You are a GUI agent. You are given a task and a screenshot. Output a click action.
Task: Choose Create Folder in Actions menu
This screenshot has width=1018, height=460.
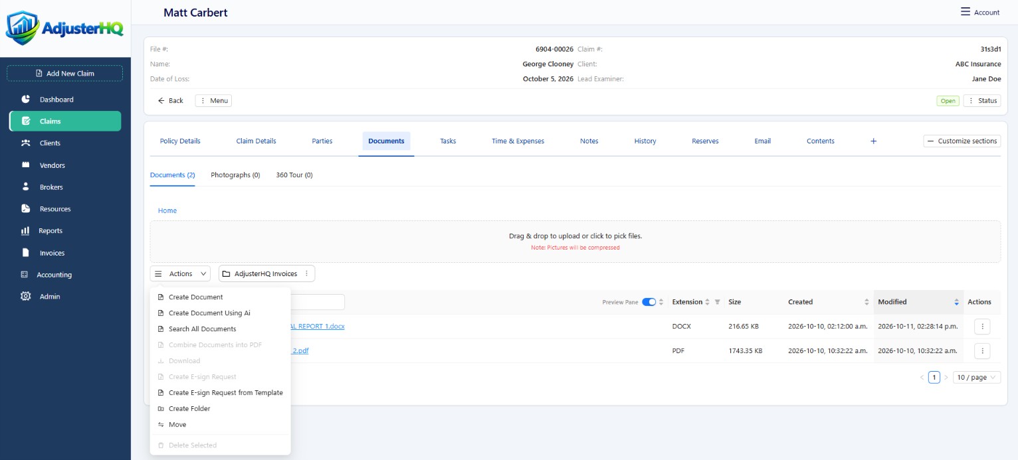tap(220, 409)
